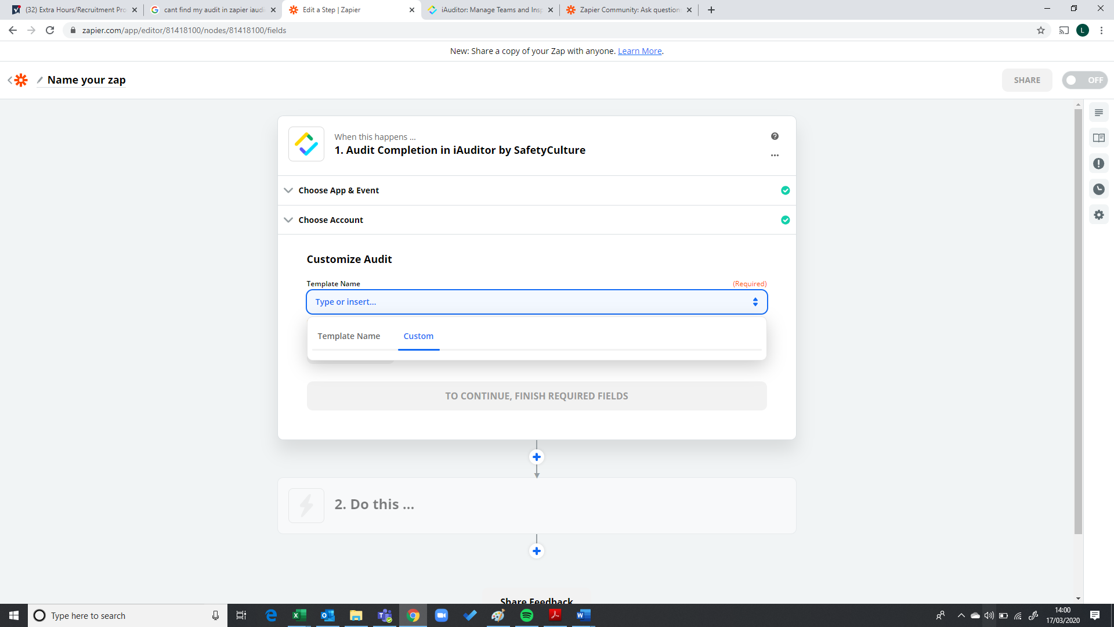Click the volume icon in system tray
1114x627 pixels.
click(x=989, y=615)
